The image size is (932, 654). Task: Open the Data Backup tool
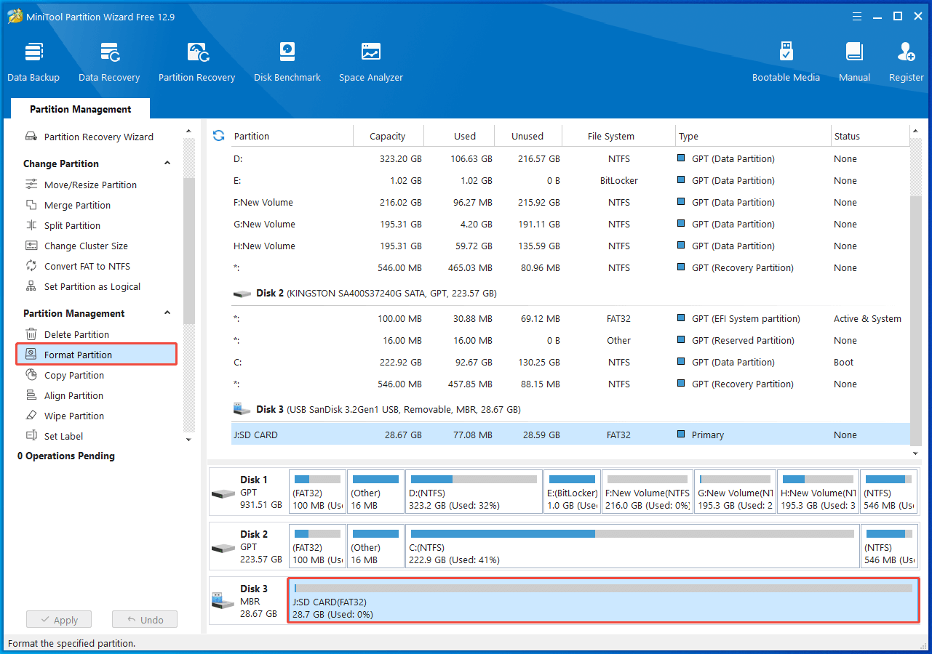pos(33,62)
